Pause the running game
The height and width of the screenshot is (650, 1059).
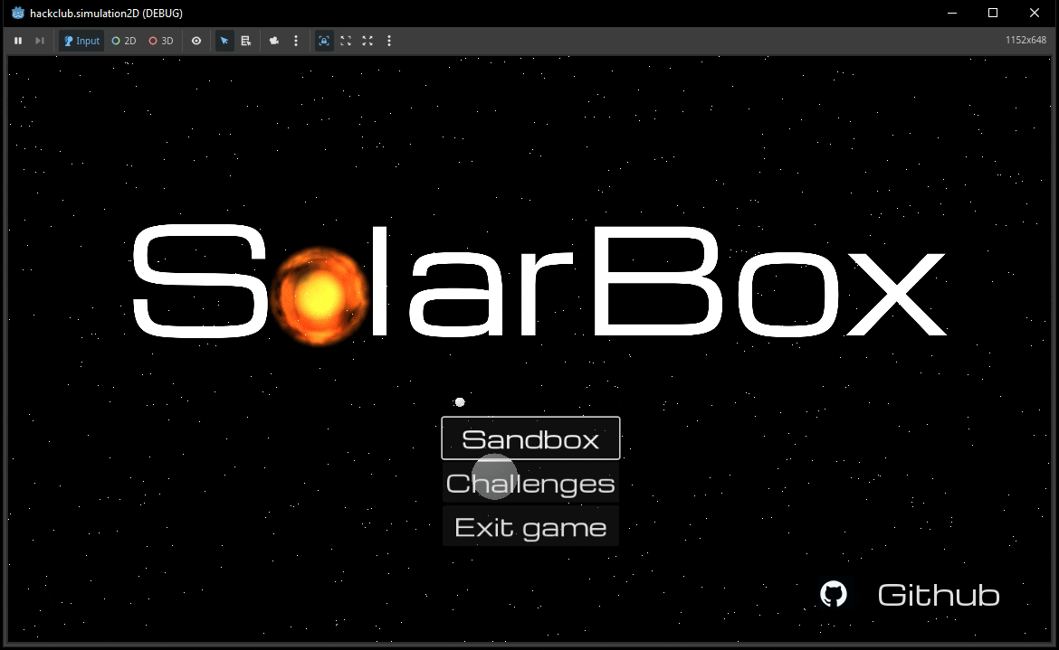[x=17, y=41]
